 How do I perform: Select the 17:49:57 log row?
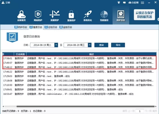(x=80, y=63)
